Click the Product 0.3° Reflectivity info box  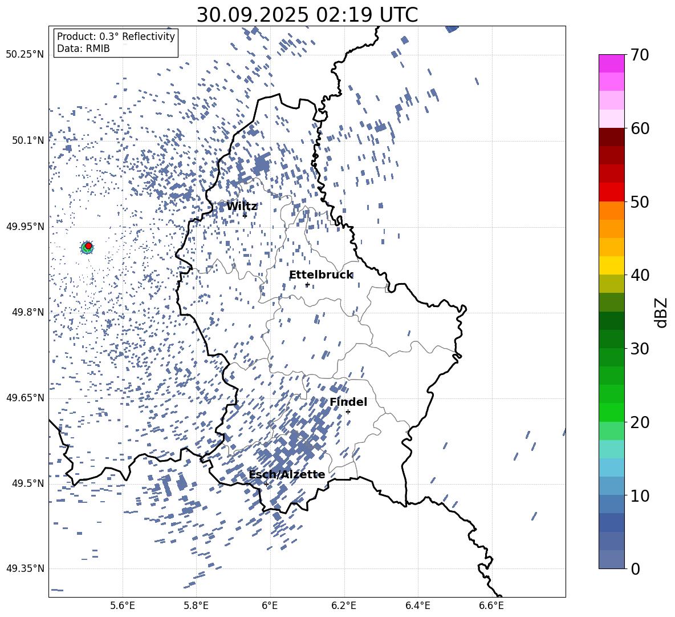(116, 43)
